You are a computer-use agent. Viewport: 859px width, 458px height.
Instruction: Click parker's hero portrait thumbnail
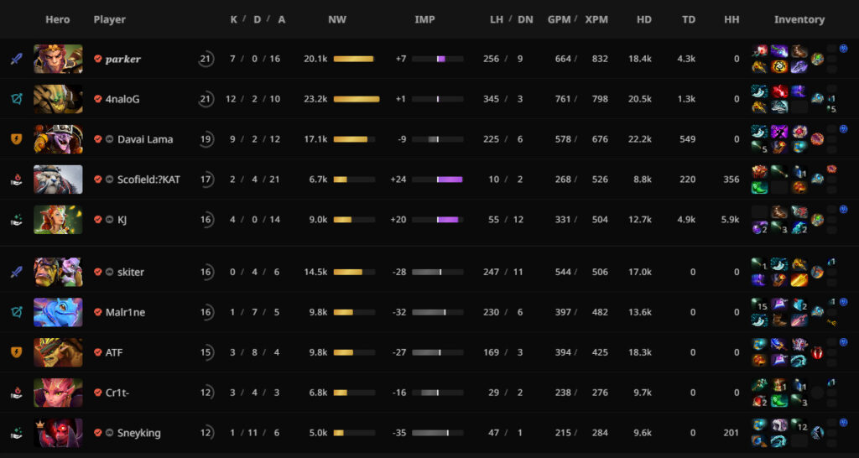[x=58, y=59]
